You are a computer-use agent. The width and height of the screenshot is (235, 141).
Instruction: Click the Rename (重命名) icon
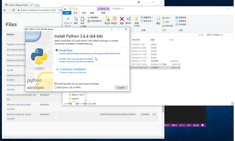click(x=128, y=19)
